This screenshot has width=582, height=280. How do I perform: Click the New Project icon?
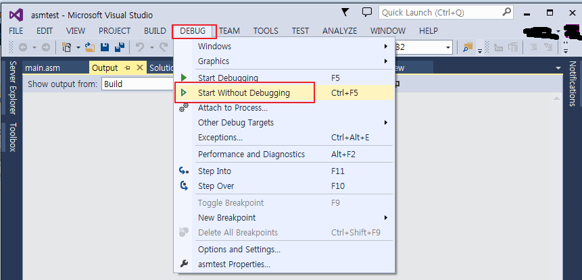[67, 47]
